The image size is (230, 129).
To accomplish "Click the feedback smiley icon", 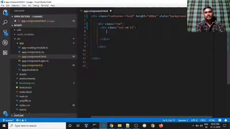I will [220, 120].
